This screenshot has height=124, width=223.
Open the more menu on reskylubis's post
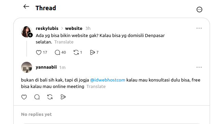199,28
